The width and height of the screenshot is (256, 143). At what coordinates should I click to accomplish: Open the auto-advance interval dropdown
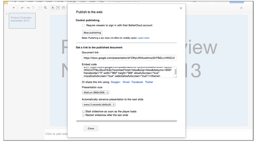click(x=99, y=104)
